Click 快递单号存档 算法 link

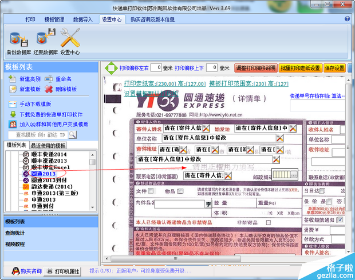(317, 96)
